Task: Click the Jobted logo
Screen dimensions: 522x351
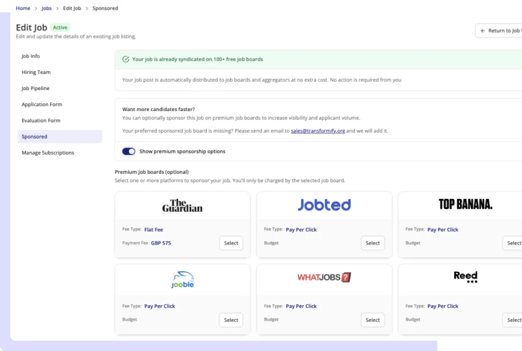Action: click(324, 204)
